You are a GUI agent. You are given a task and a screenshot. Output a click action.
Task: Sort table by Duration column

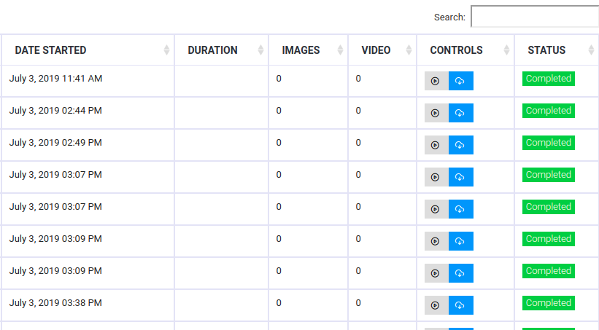coord(222,50)
